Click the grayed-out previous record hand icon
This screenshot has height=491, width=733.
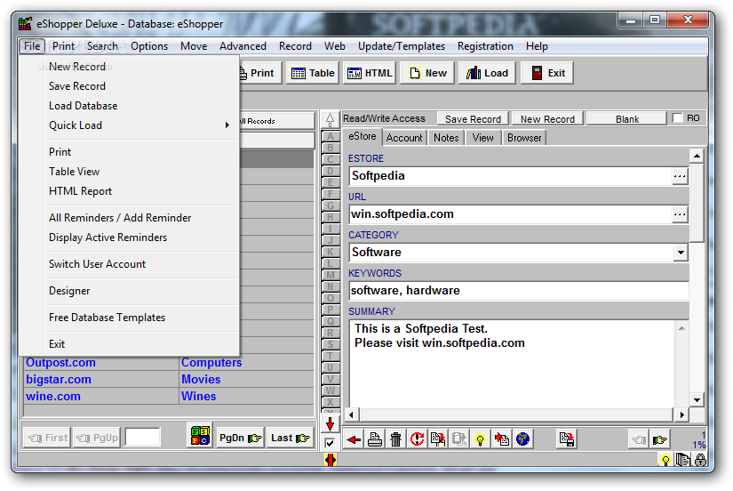click(x=639, y=439)
